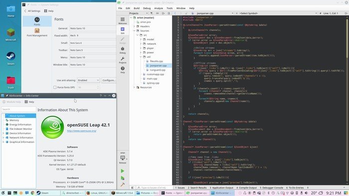The width and height of the screenshot is (349, 196).
Task: Open the opensuse.org link
Action: tap(82, 131)
